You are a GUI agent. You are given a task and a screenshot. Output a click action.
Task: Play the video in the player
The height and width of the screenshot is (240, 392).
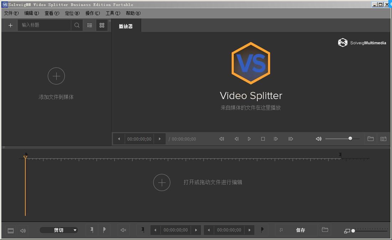[249, 139]
